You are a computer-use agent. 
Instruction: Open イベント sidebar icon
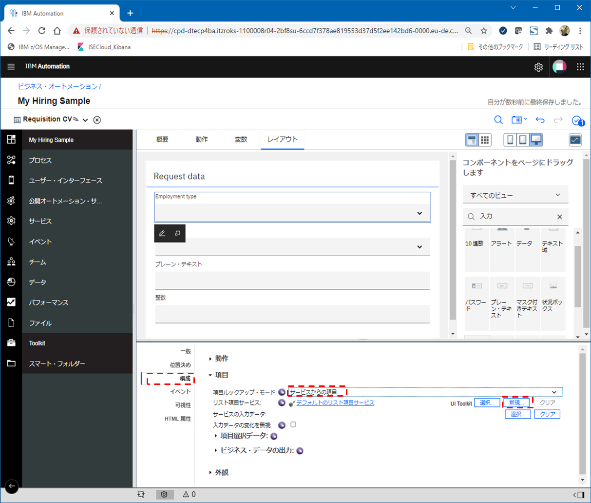[11, 241]
